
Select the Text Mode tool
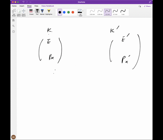14,13
